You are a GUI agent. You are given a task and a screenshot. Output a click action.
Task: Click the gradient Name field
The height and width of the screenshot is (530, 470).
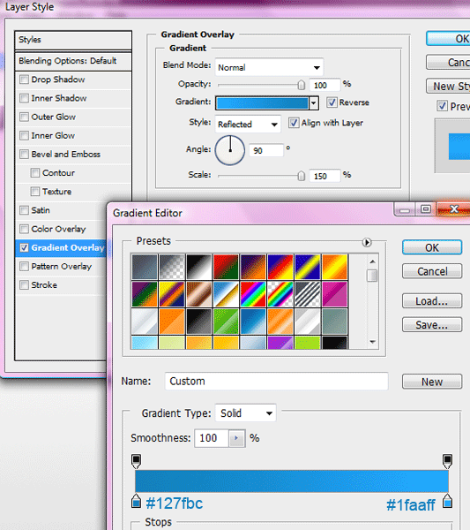point(276,382)
